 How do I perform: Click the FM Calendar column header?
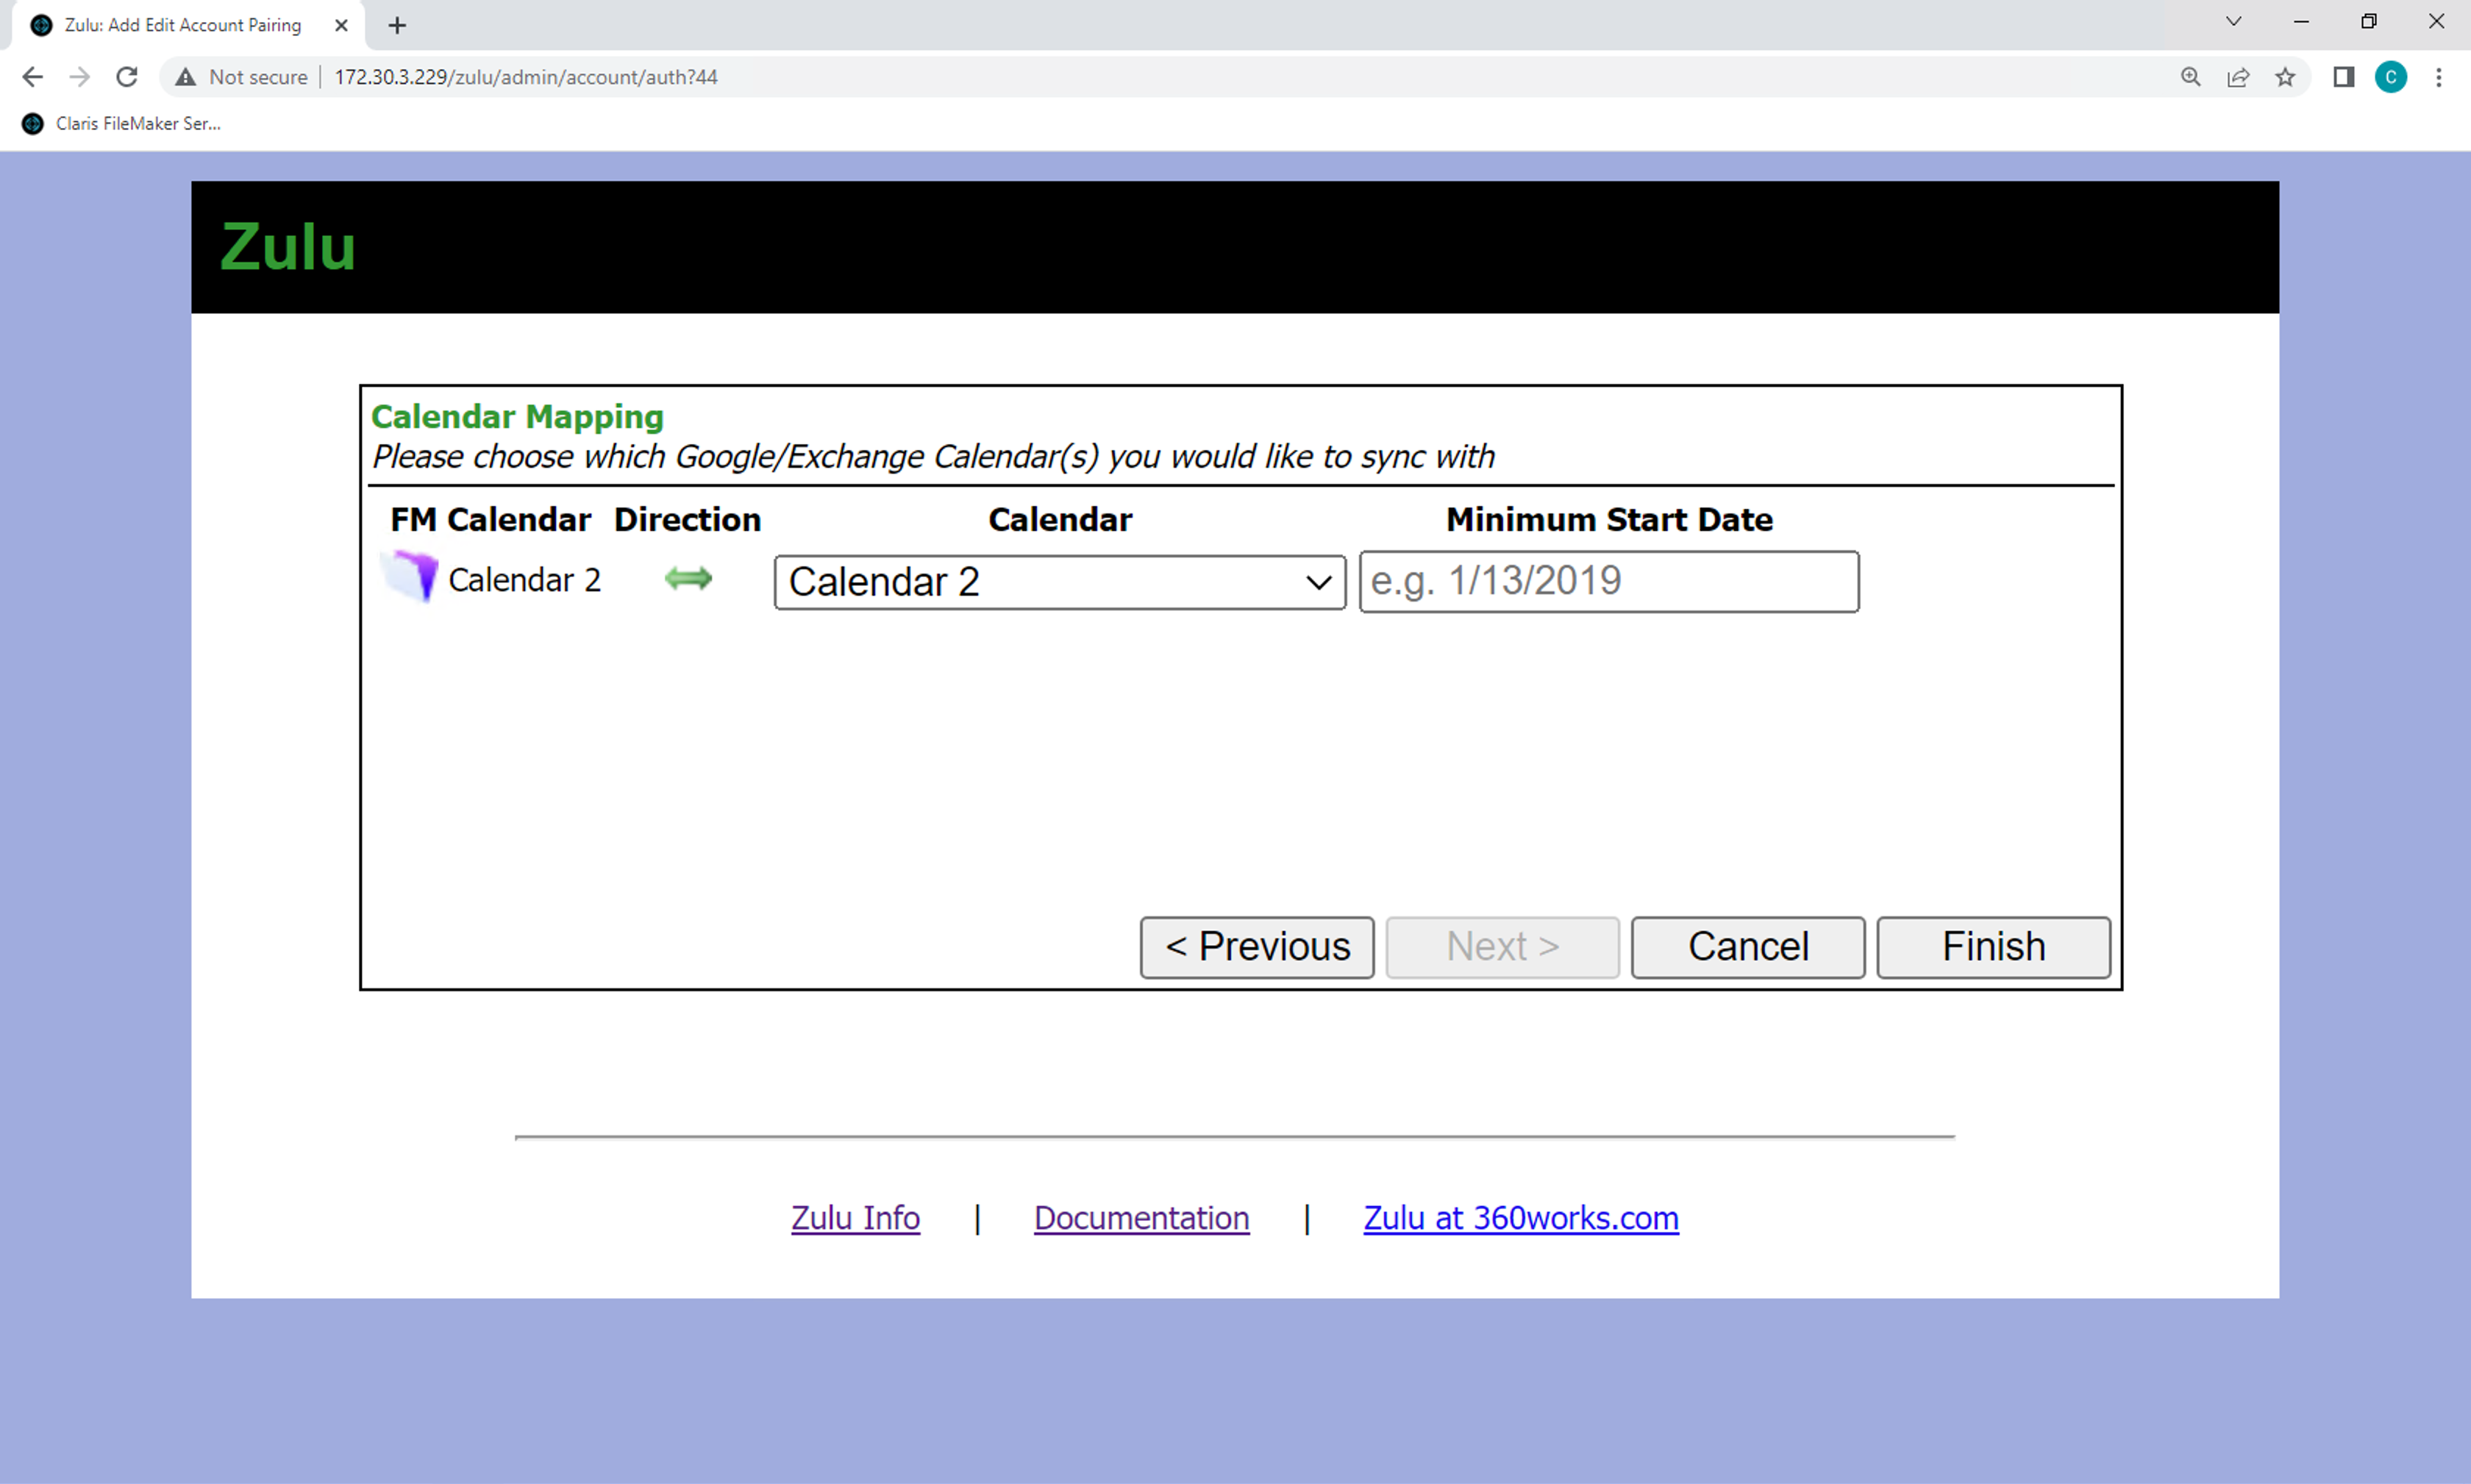[x=490, y=520]
